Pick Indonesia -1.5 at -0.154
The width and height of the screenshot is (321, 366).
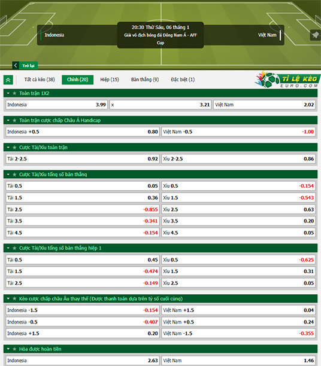coord(83,310)
